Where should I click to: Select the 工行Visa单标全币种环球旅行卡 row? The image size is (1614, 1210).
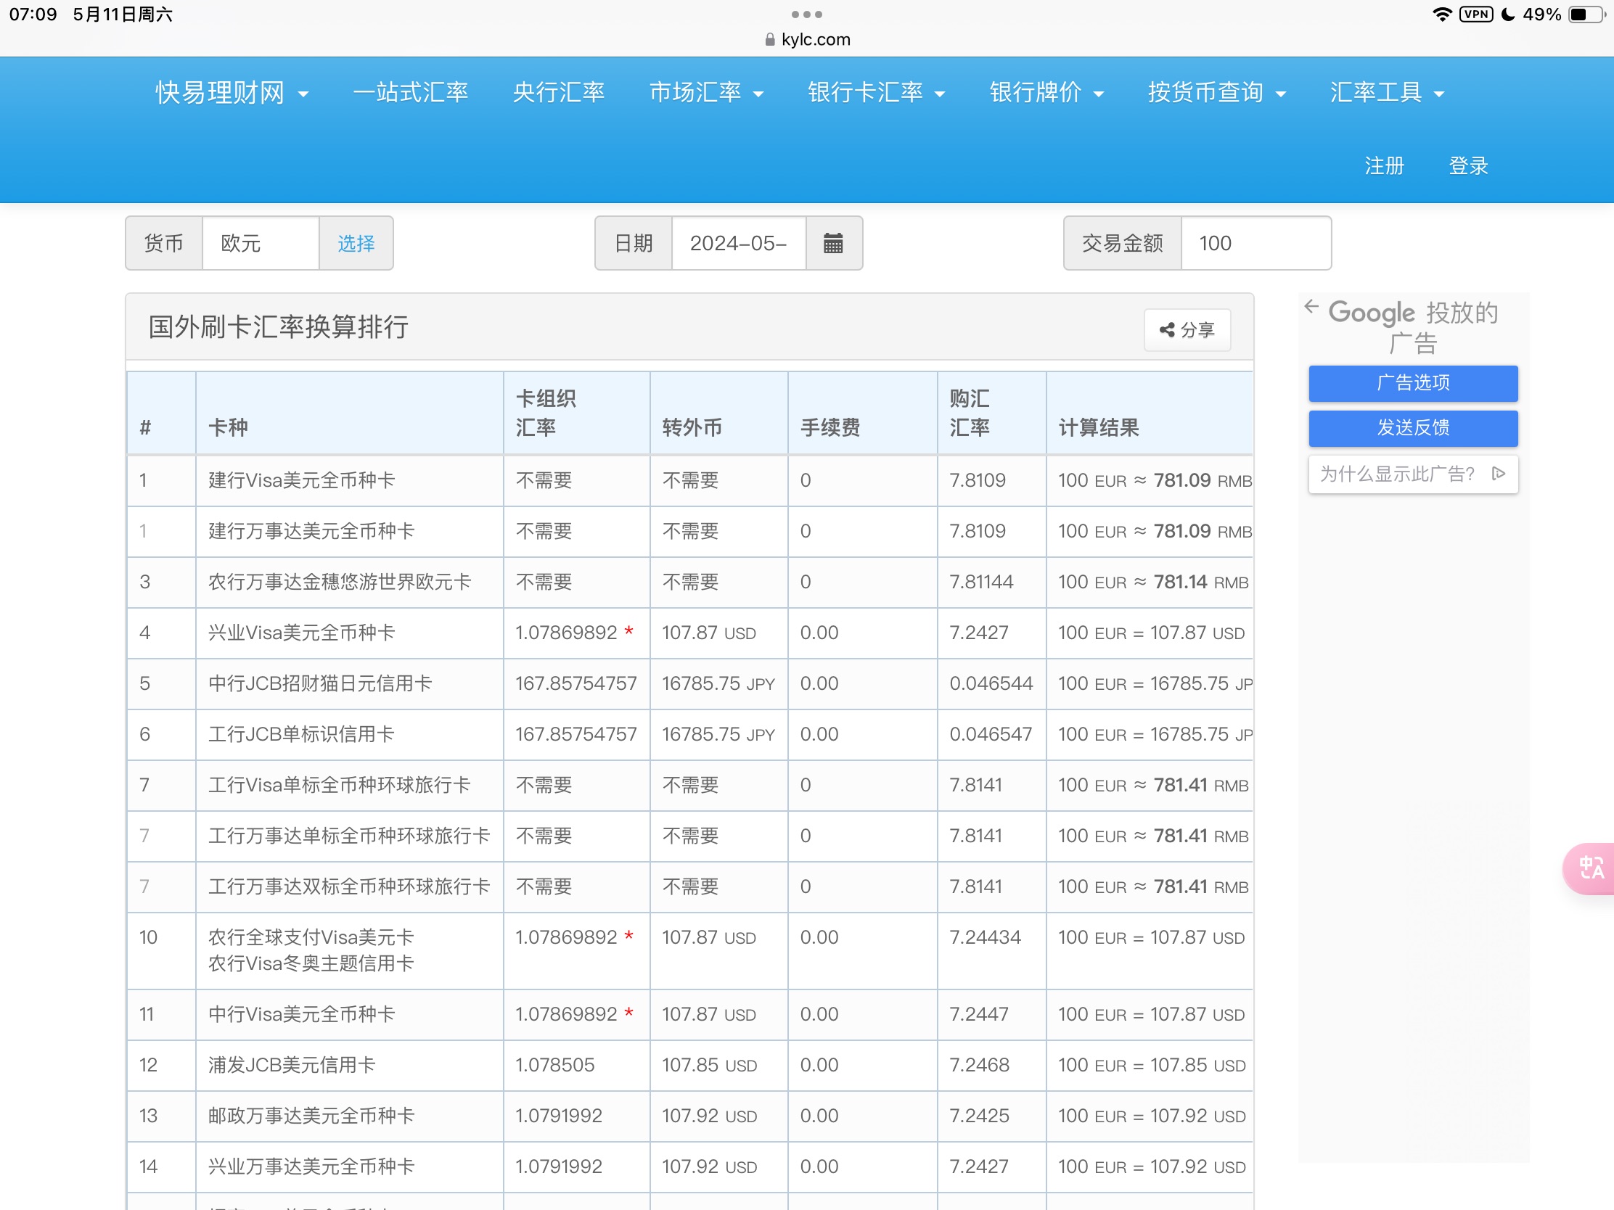tap(689, 786)
